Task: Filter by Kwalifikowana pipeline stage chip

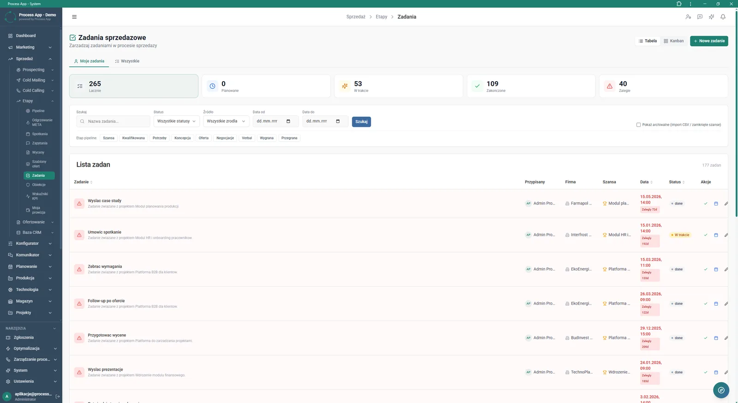Action: (x=133, y=138)
